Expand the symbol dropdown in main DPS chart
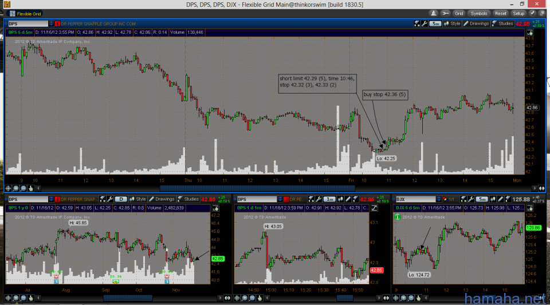The width and height of the screenshot is (550, 305). 51,24
